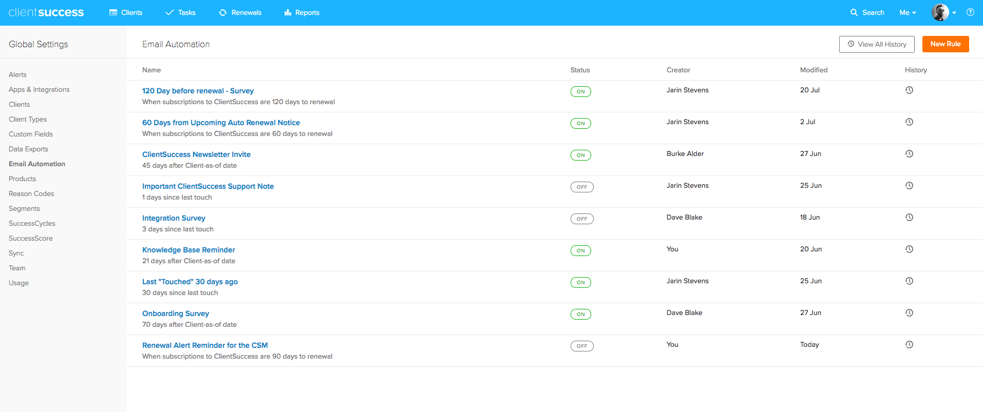This screenshot has width=983, height=412.
Task: Select Email Automation in sidebar
Action: [37, 164]
